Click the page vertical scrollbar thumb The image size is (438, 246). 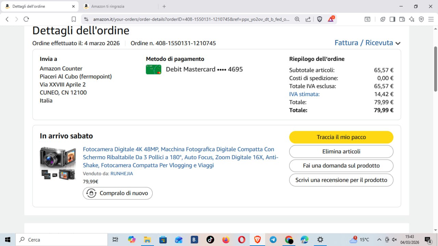[x=435, y=68]
